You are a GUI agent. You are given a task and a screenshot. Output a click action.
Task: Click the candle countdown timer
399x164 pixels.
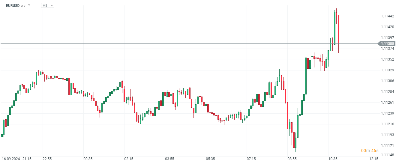pyautogui.click(x=370, y=151)
